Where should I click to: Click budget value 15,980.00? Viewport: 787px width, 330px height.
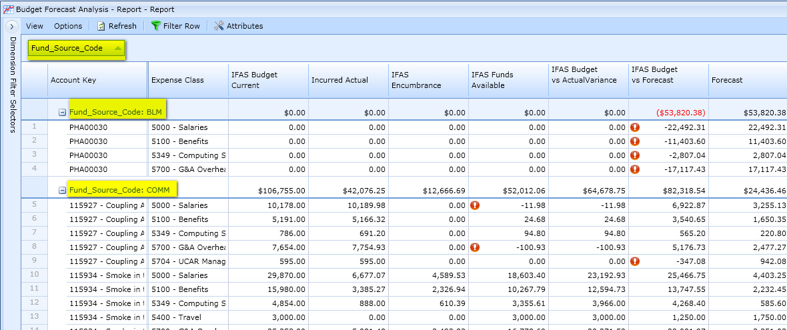coord(287,289)
